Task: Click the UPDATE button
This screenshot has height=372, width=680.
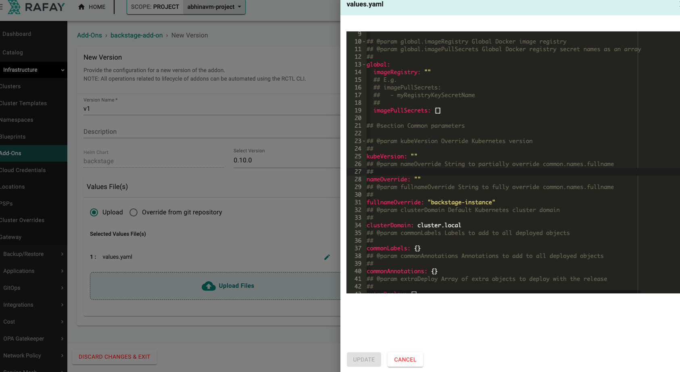Action: [364, 360]
